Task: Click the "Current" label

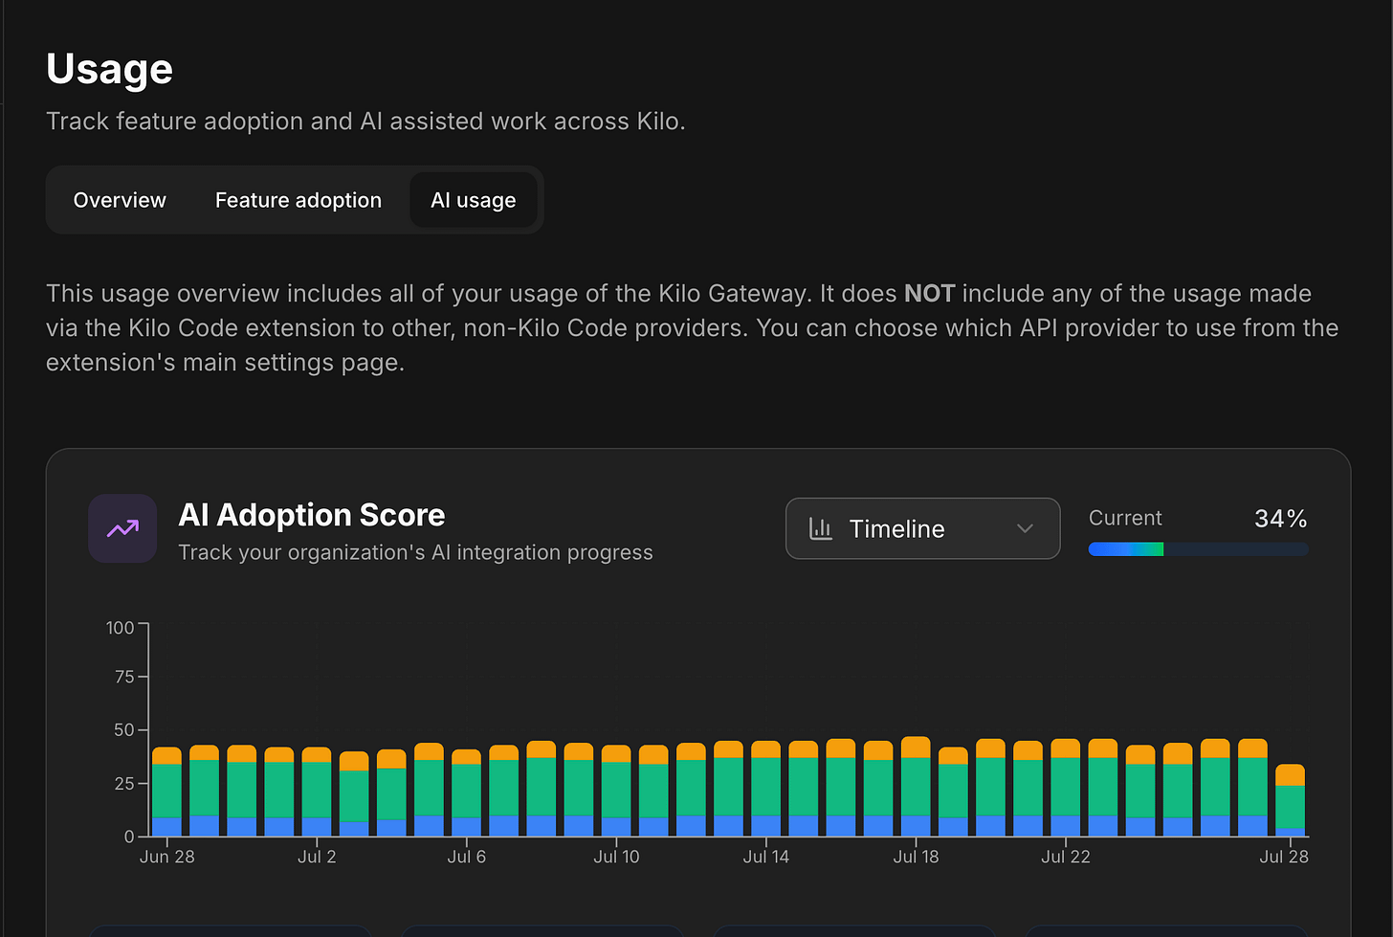Action: (1125, 518)
